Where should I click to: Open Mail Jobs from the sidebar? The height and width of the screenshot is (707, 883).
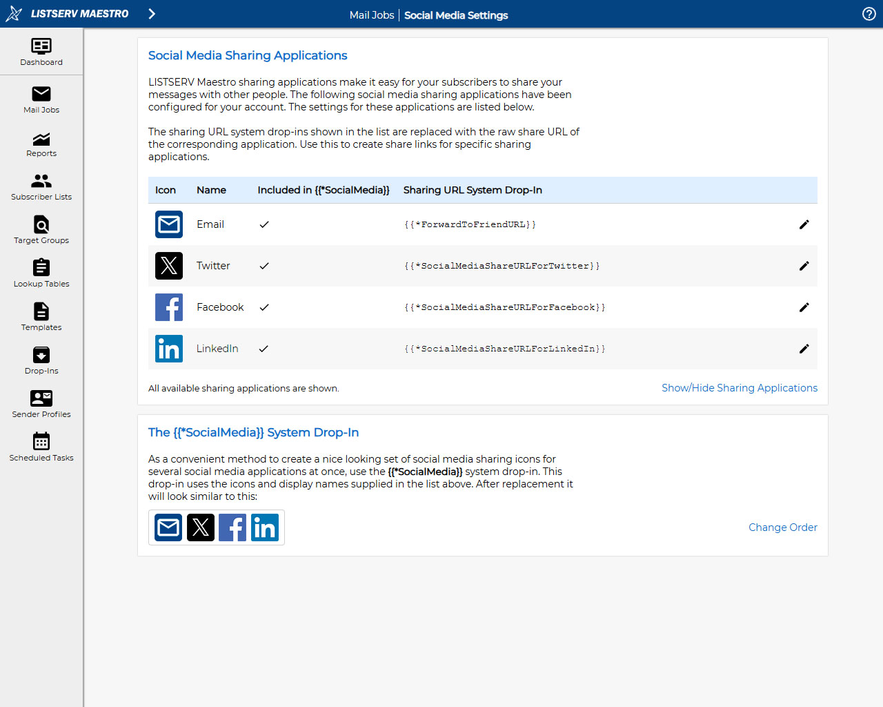coord(41,99)
